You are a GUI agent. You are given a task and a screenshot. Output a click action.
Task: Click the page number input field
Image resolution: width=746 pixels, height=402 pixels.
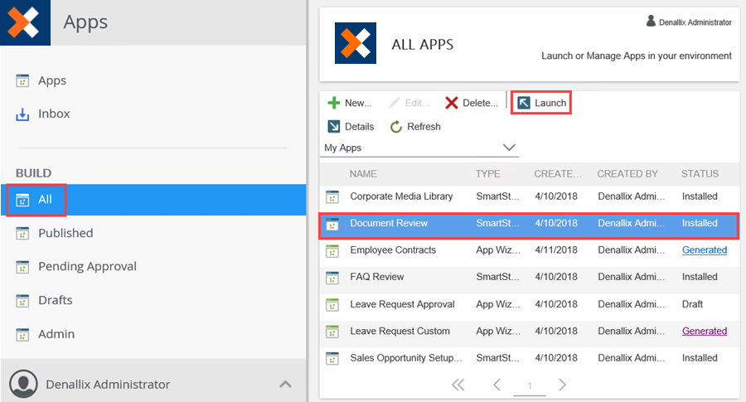tap(529, 385)
